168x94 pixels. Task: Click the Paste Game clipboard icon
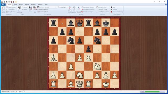3,8
